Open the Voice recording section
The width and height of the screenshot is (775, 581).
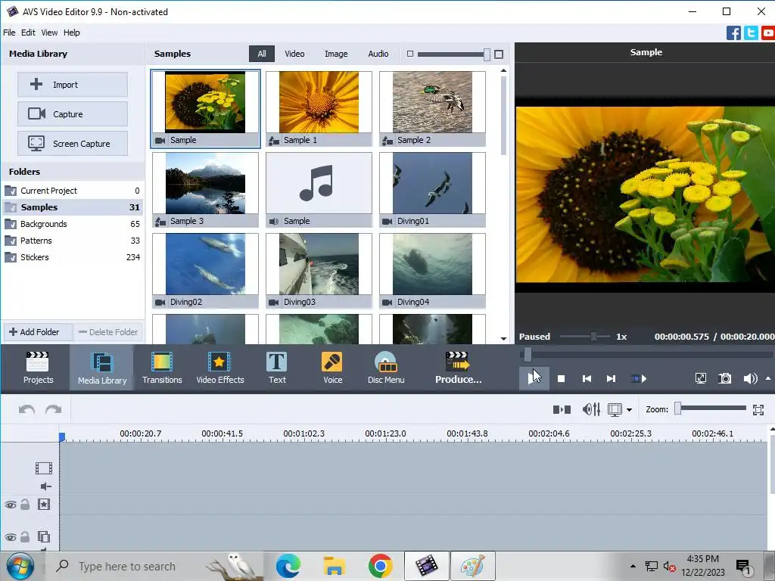click(332, 368)
